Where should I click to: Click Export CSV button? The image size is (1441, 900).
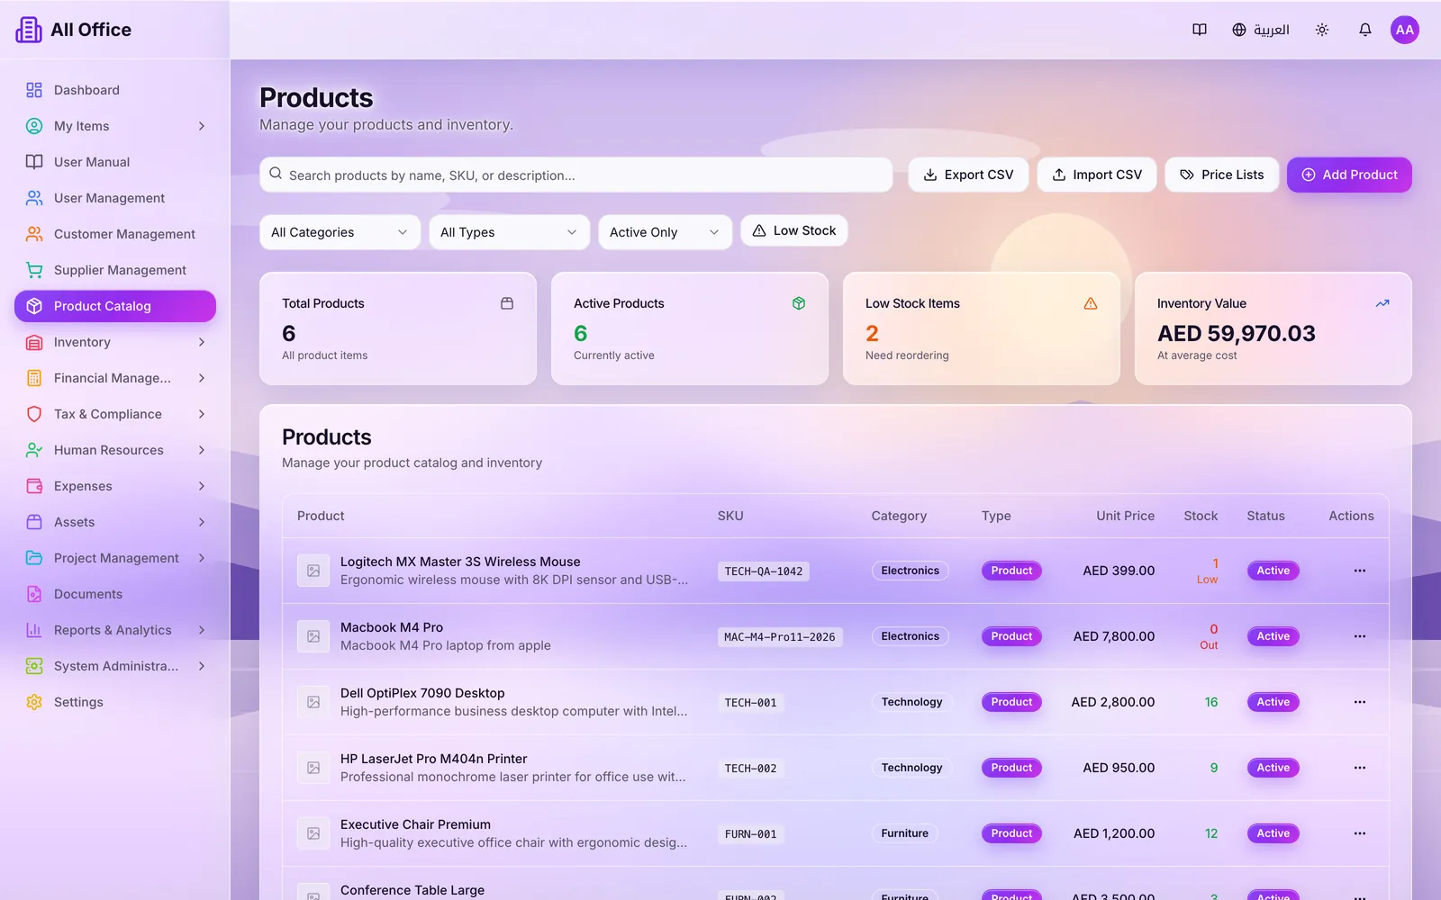pos(968,175)
